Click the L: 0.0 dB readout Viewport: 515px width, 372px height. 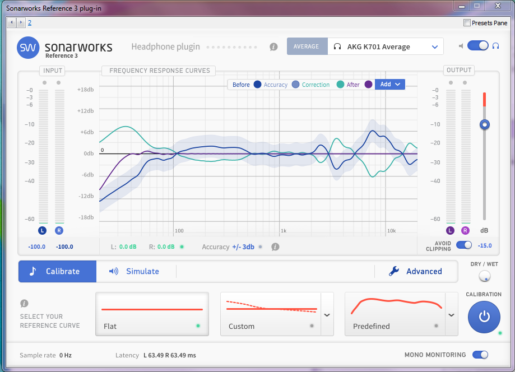point(123,247)
